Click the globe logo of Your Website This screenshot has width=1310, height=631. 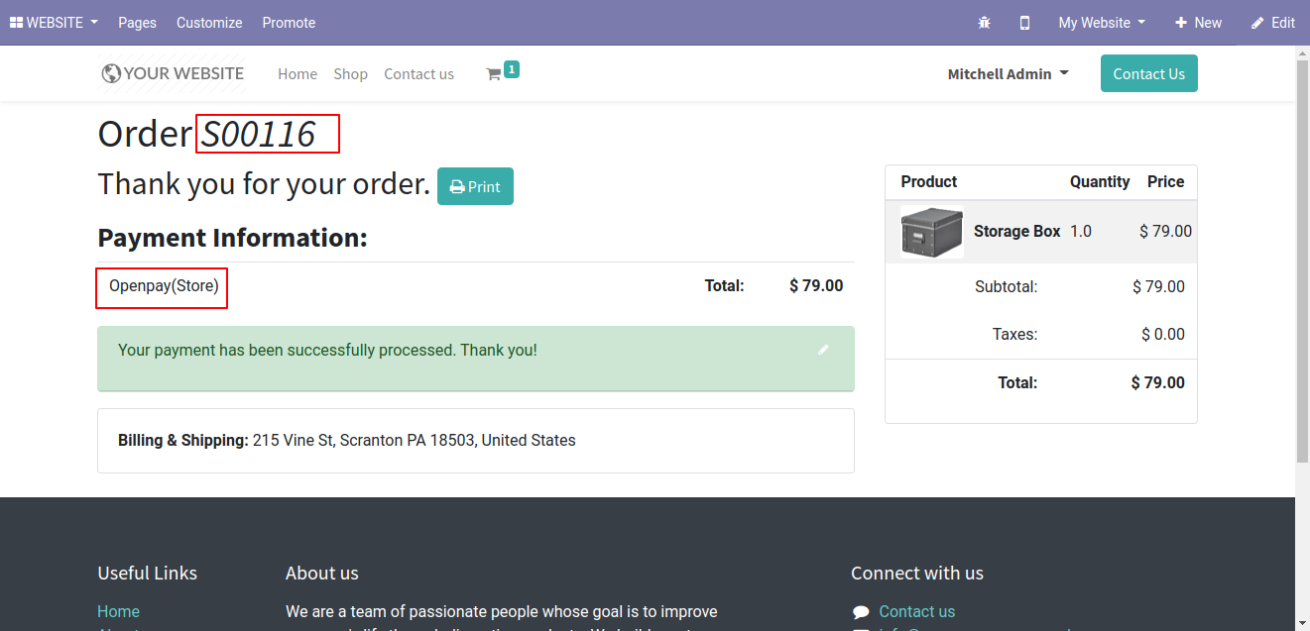[x=111, y=73]
